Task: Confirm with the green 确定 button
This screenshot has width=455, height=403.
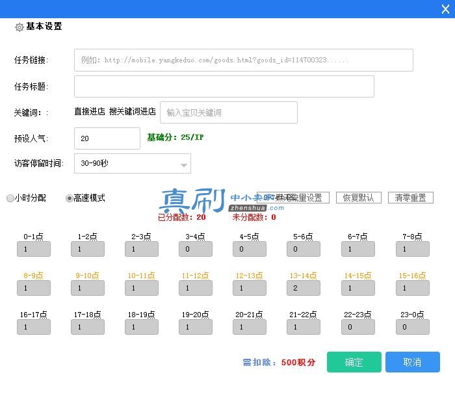Action: click(354, 362)
